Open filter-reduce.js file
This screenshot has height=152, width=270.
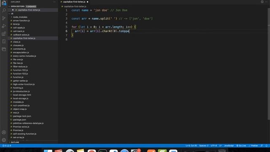pyautogui.click(x=20, y=67)
